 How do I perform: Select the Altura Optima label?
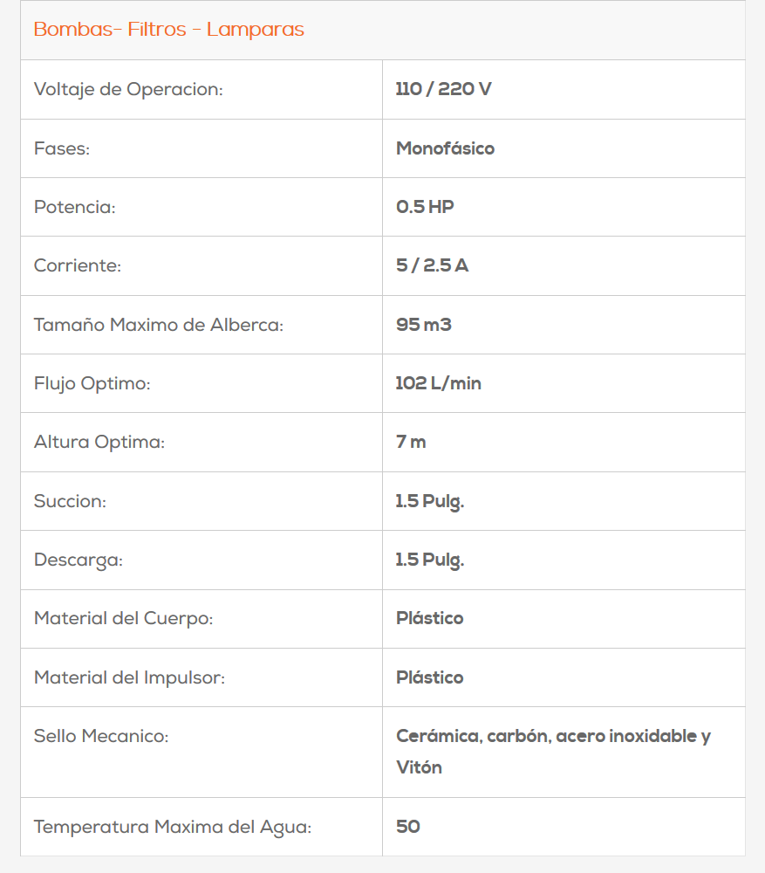[x=99, y=442]
